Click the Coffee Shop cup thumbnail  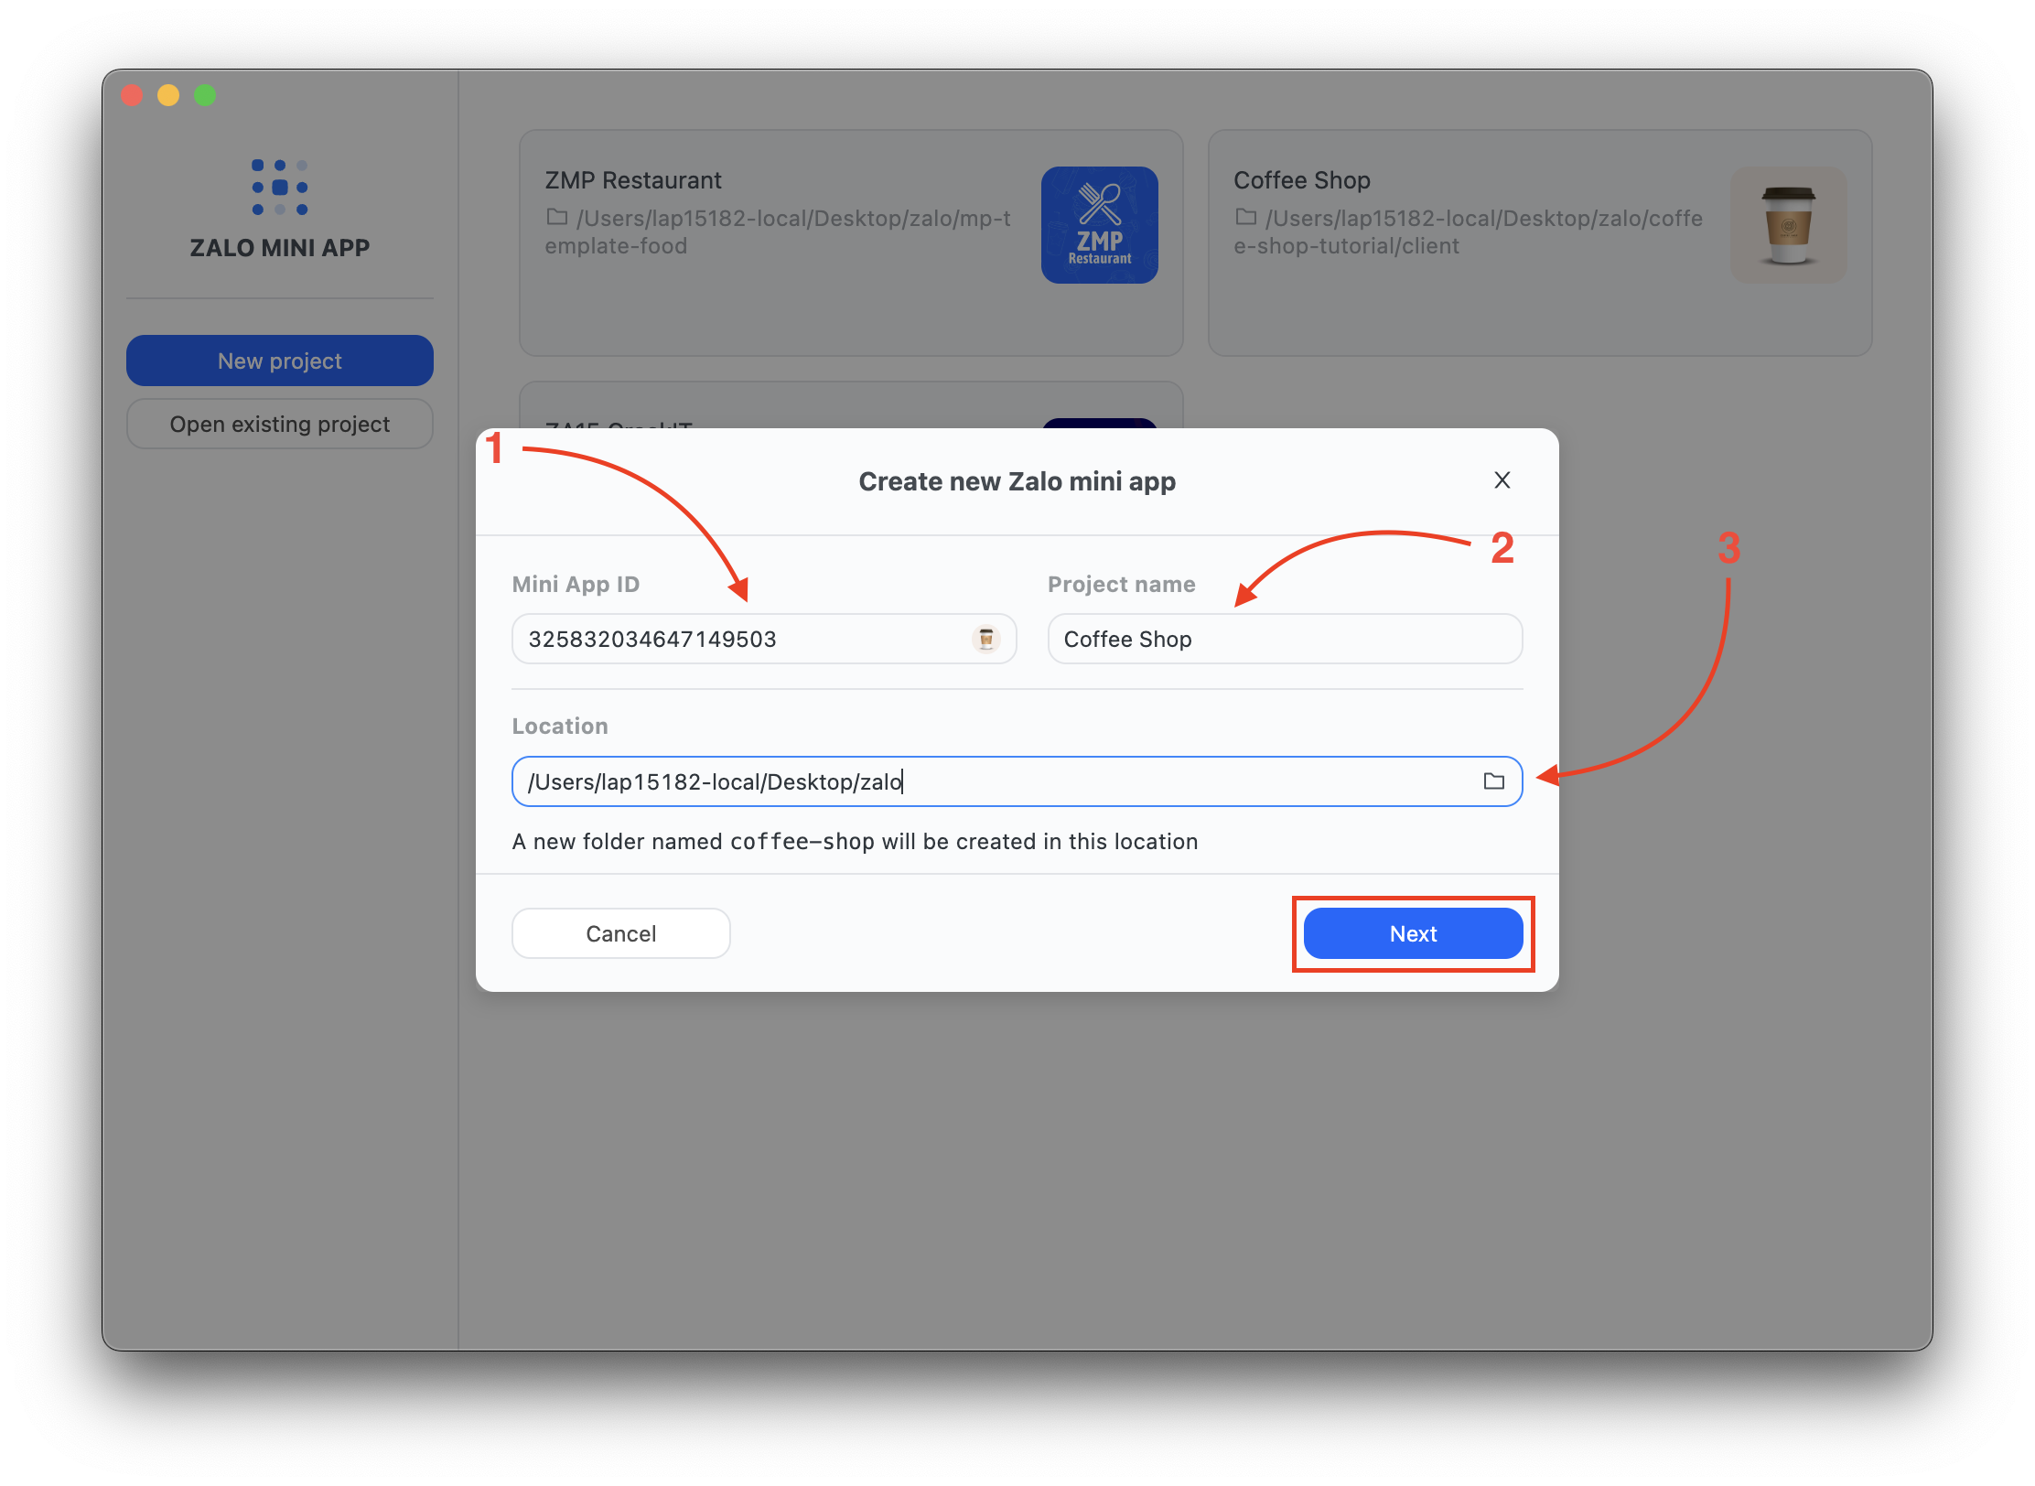pos(1789,225)
